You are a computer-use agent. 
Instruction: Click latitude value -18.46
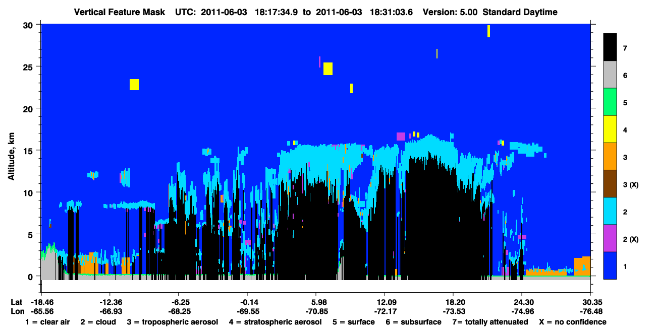41,302
